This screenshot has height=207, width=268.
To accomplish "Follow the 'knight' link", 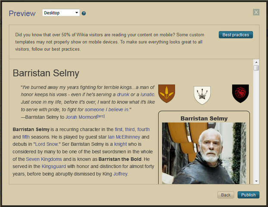I will pyautogui.click(x=121, y=144).
